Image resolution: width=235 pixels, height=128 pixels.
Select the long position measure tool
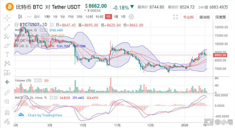pyautogui.click(x=7, y=73)
